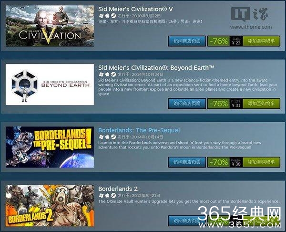Open Borderlands 2 title link
The height and width of the screenshot is (232, 286).
click(118, 189)
